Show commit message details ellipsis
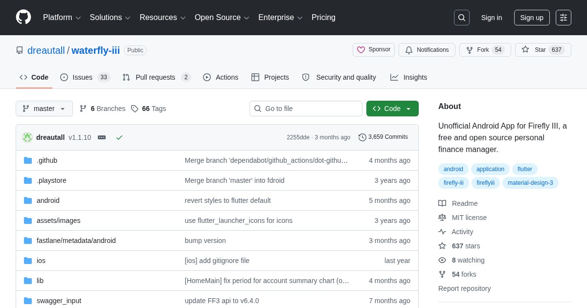The image size is (587, 308). point(102,137)
